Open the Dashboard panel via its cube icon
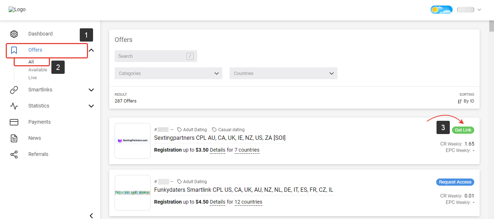 click(x=14, y=34)
